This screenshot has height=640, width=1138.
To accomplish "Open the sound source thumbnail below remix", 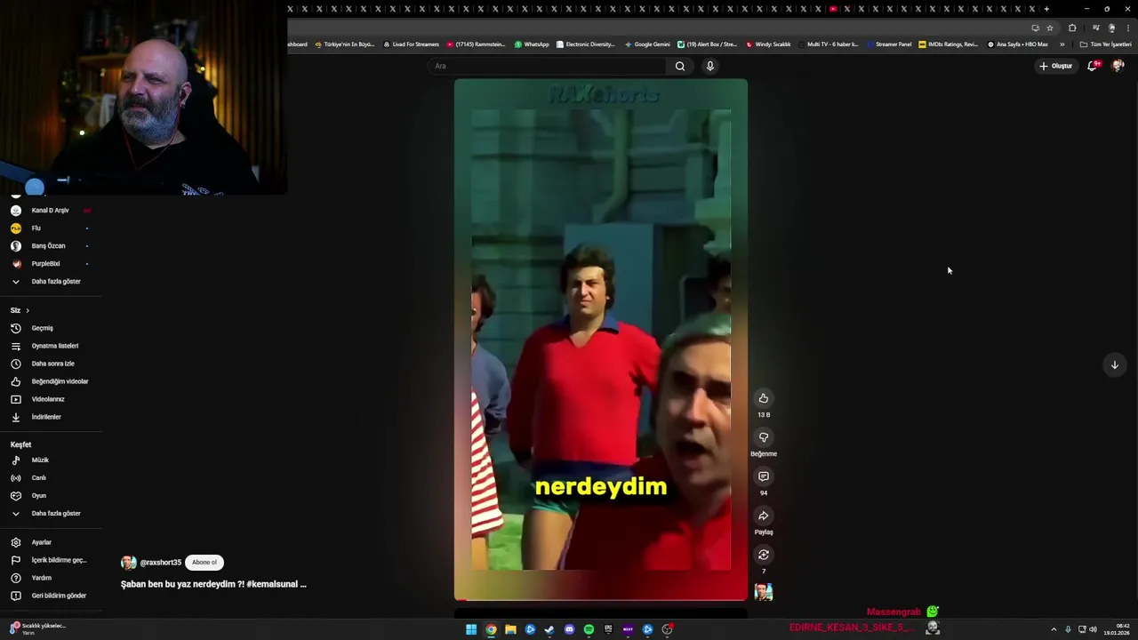I will coord(763,592).
